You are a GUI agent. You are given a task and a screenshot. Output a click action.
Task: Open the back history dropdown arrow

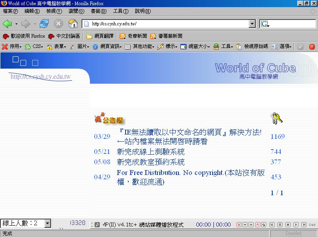tap(16, 24)
